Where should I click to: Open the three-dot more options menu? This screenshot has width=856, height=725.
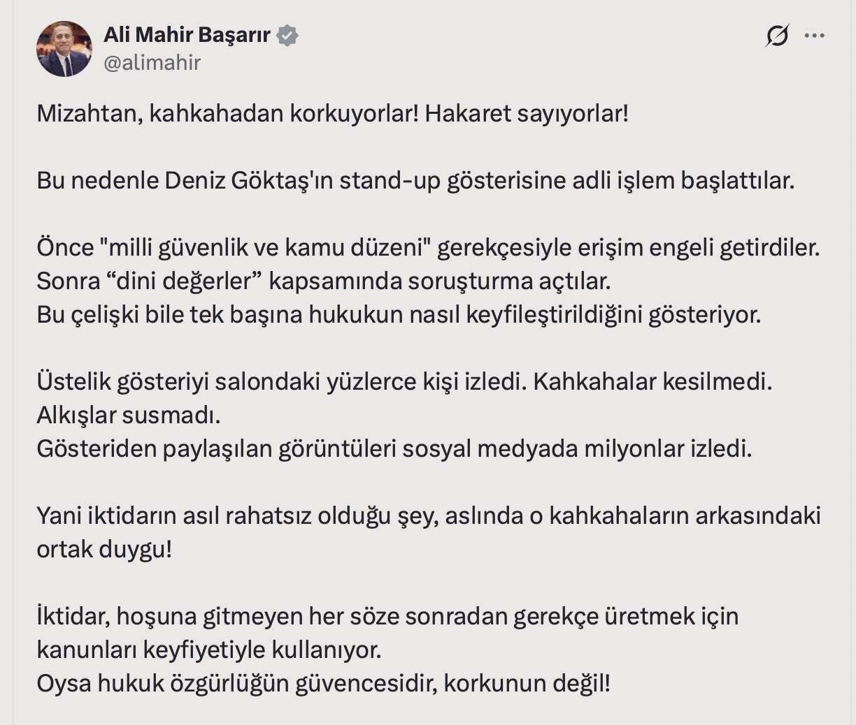(x=814, y=36)
